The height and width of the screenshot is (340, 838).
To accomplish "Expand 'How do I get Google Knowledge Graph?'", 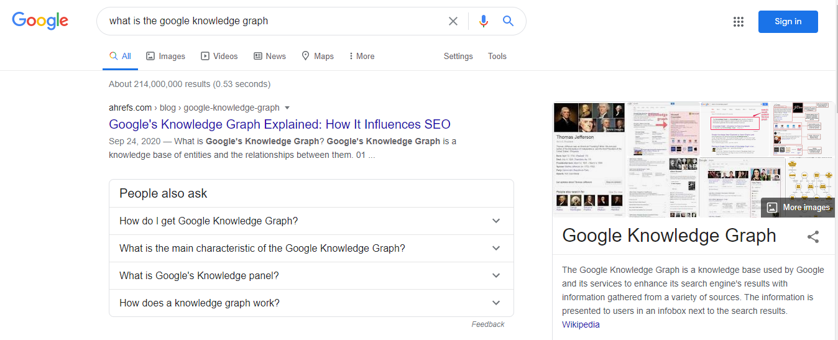I will 311,221.
